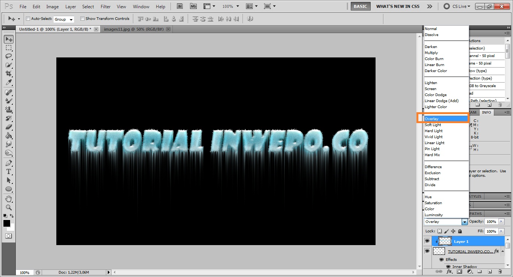Viewport: 513px width, 277px height.
Task: Select the Spot Healing Brush tool
Action: click(9, 92)
